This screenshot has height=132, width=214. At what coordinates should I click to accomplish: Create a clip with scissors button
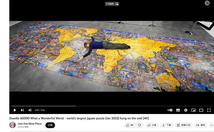(x=184, y=125)
